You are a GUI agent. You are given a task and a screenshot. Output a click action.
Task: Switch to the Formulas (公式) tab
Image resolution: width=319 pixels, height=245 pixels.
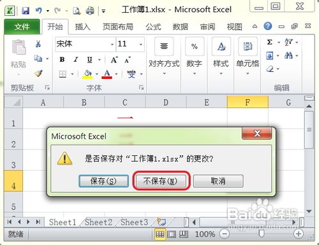tap(153, 27)
